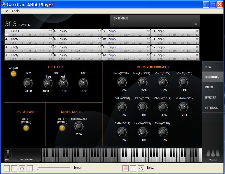The image size is (225, 174).
Task: Click the mid freq 1000 Hz knob
Action: [48, 83]
